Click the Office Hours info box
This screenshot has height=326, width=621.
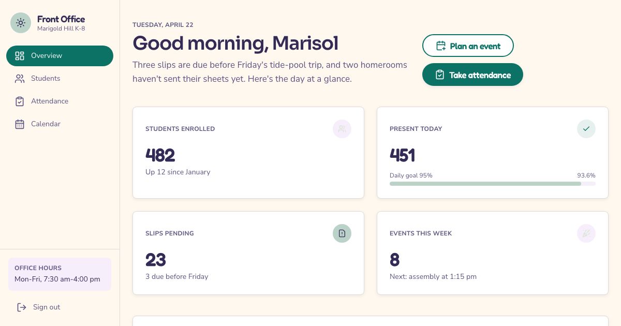[60, 274]
